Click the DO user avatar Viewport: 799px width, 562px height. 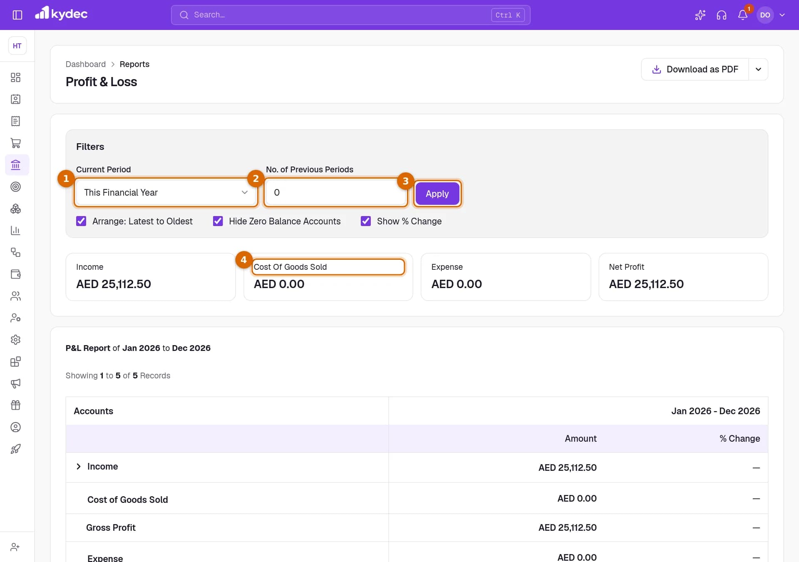point(765,15)
